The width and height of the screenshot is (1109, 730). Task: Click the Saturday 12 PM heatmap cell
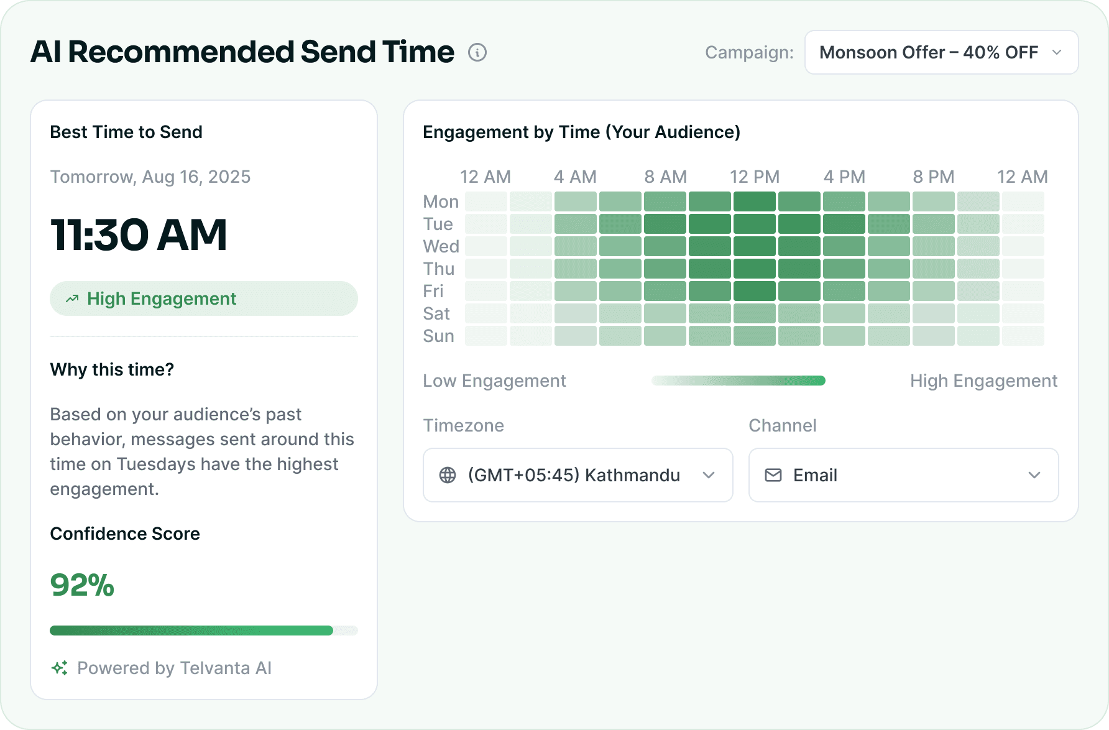coord(755,313)
